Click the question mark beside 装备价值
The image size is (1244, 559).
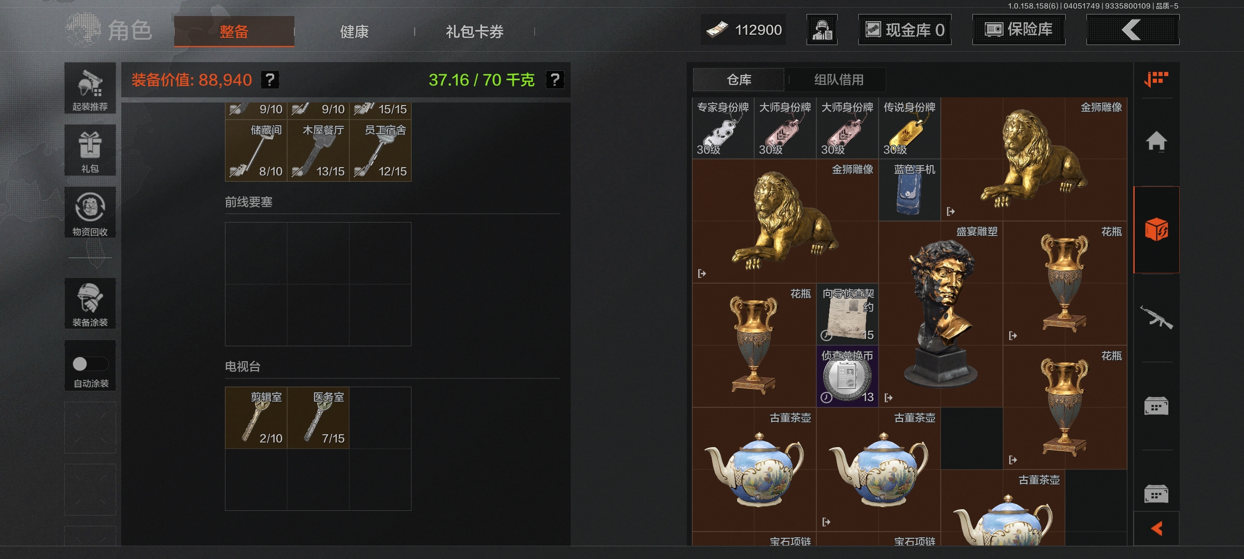click(270, 80)
